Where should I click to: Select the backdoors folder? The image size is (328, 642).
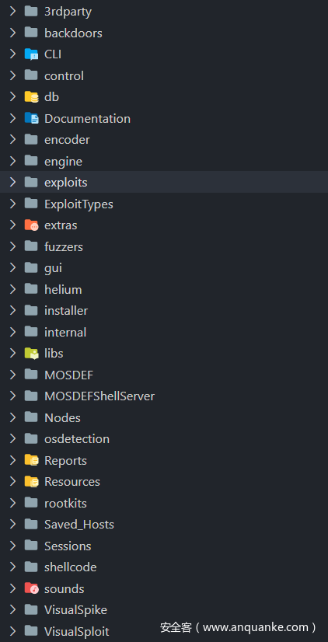pyautogui.click(x=164, y=33)
